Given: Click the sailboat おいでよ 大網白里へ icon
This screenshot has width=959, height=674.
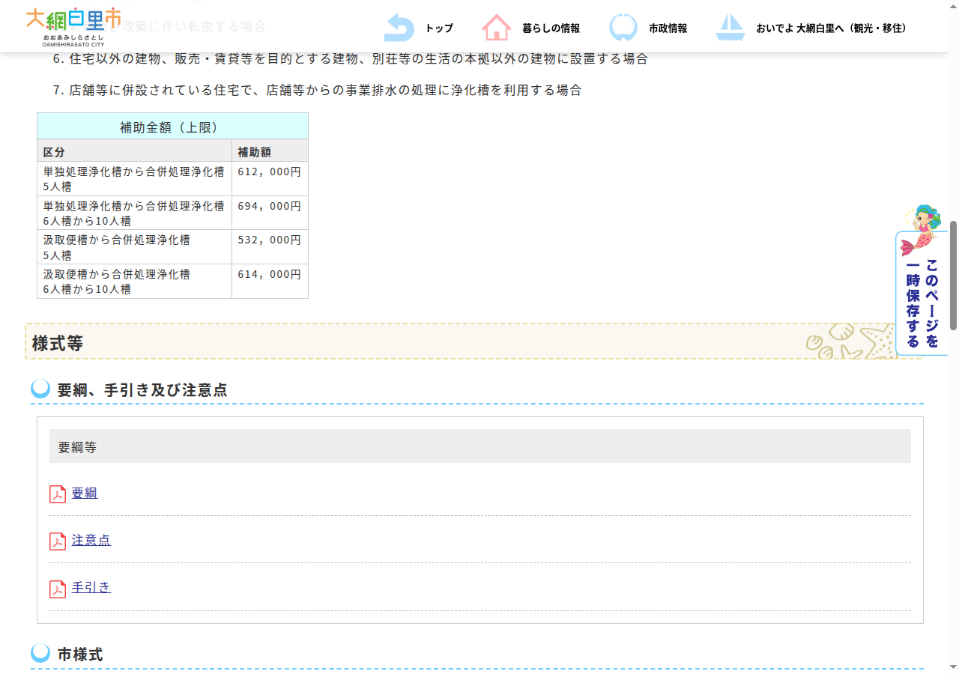Looking at the screenshot, I should click(730, 28).
